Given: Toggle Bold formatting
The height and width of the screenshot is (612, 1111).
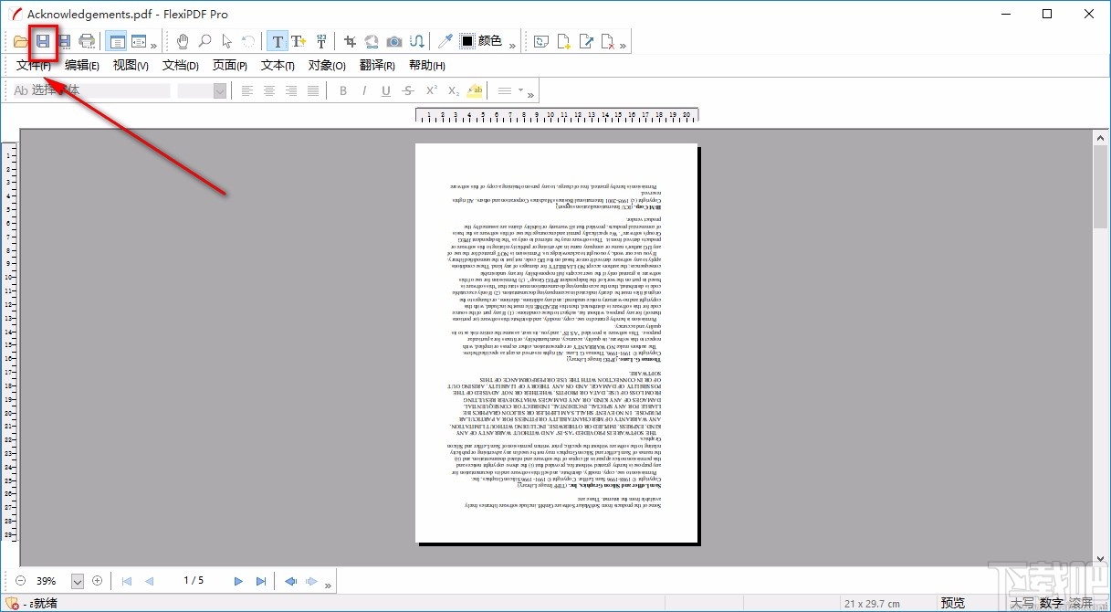Looking at the screenshot, I should (343, 90).
